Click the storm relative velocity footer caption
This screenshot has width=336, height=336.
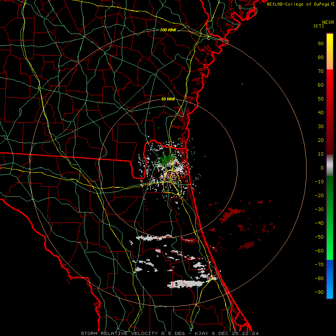pyautogui.click(x=169, y=333)
